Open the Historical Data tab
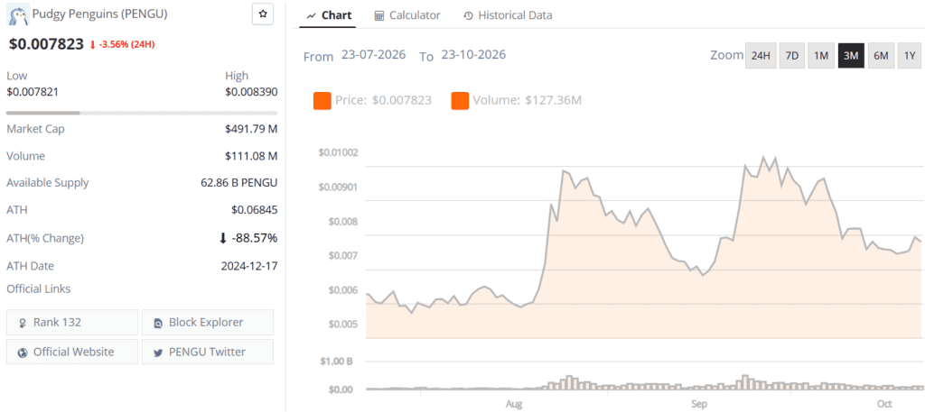Screen dimensions: 925x412 coord(508,16)
